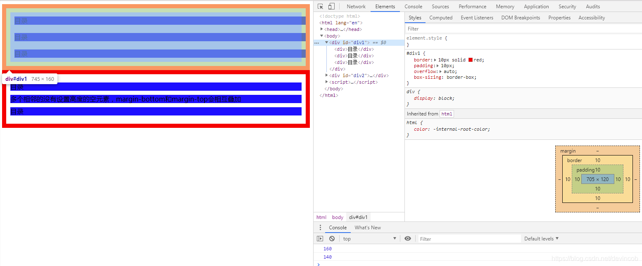Image resolution: width=642 pixels, height=266 pixels.
Task: Click the html link after Inherited from
Action: 447,114
